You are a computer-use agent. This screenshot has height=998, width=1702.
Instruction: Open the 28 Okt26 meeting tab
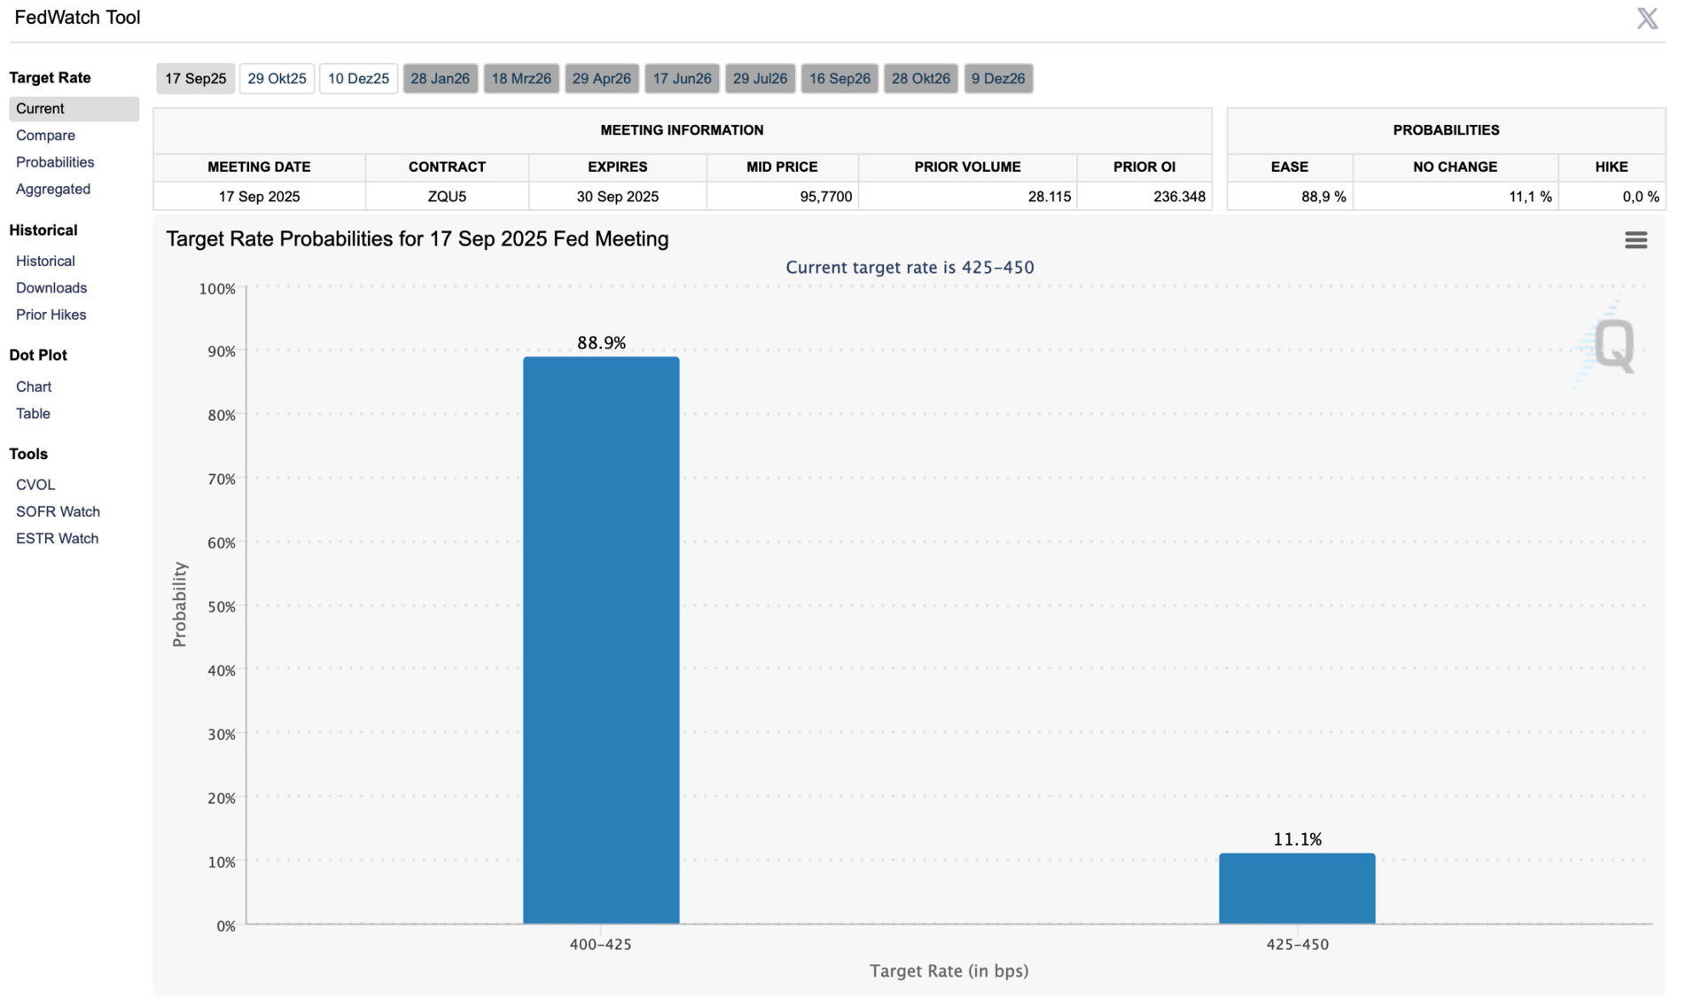tap(921, 78)
